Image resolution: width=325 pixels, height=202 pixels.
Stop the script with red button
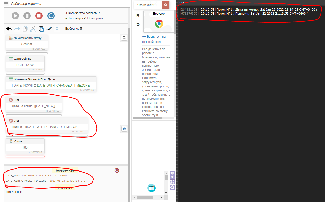[x=39, y=16]
